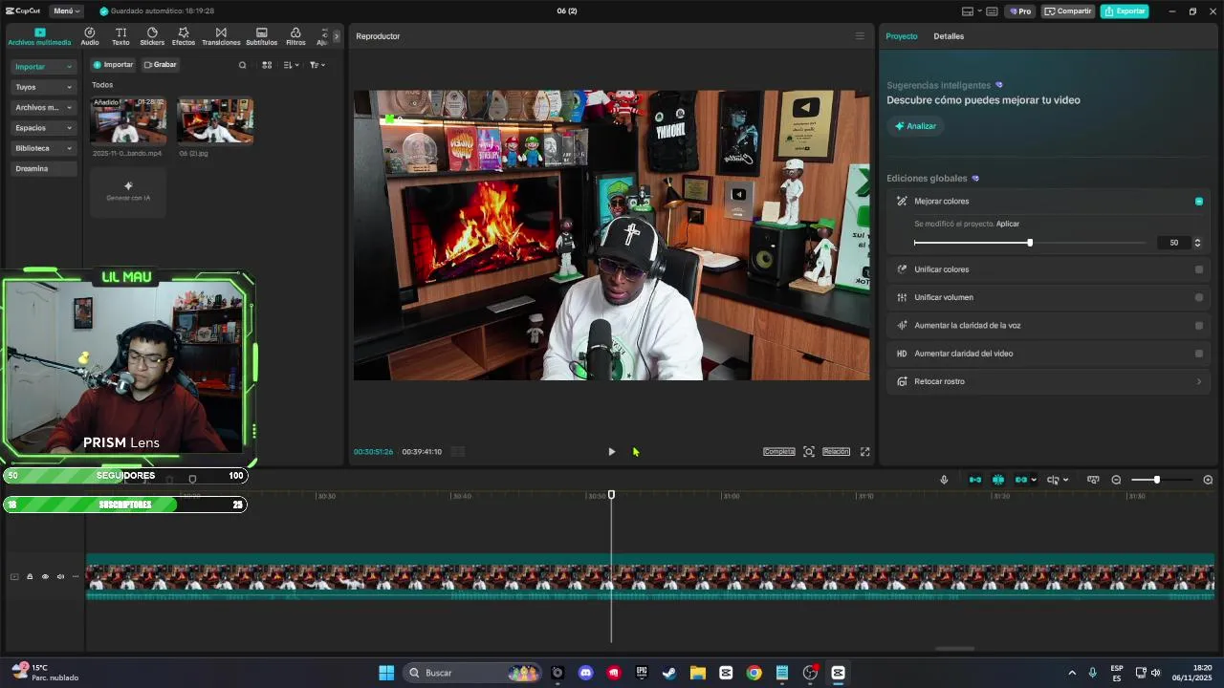
Task: Open the media filter dropdown
Action: tap(317, 65)
